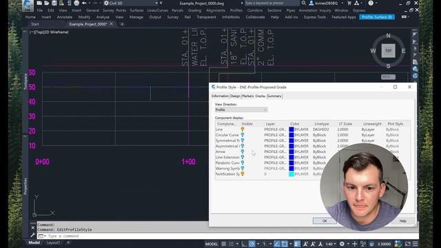Switch to the Summary tab in Profile Style
The height and width of the screenshot is (248, 441).
274,96
